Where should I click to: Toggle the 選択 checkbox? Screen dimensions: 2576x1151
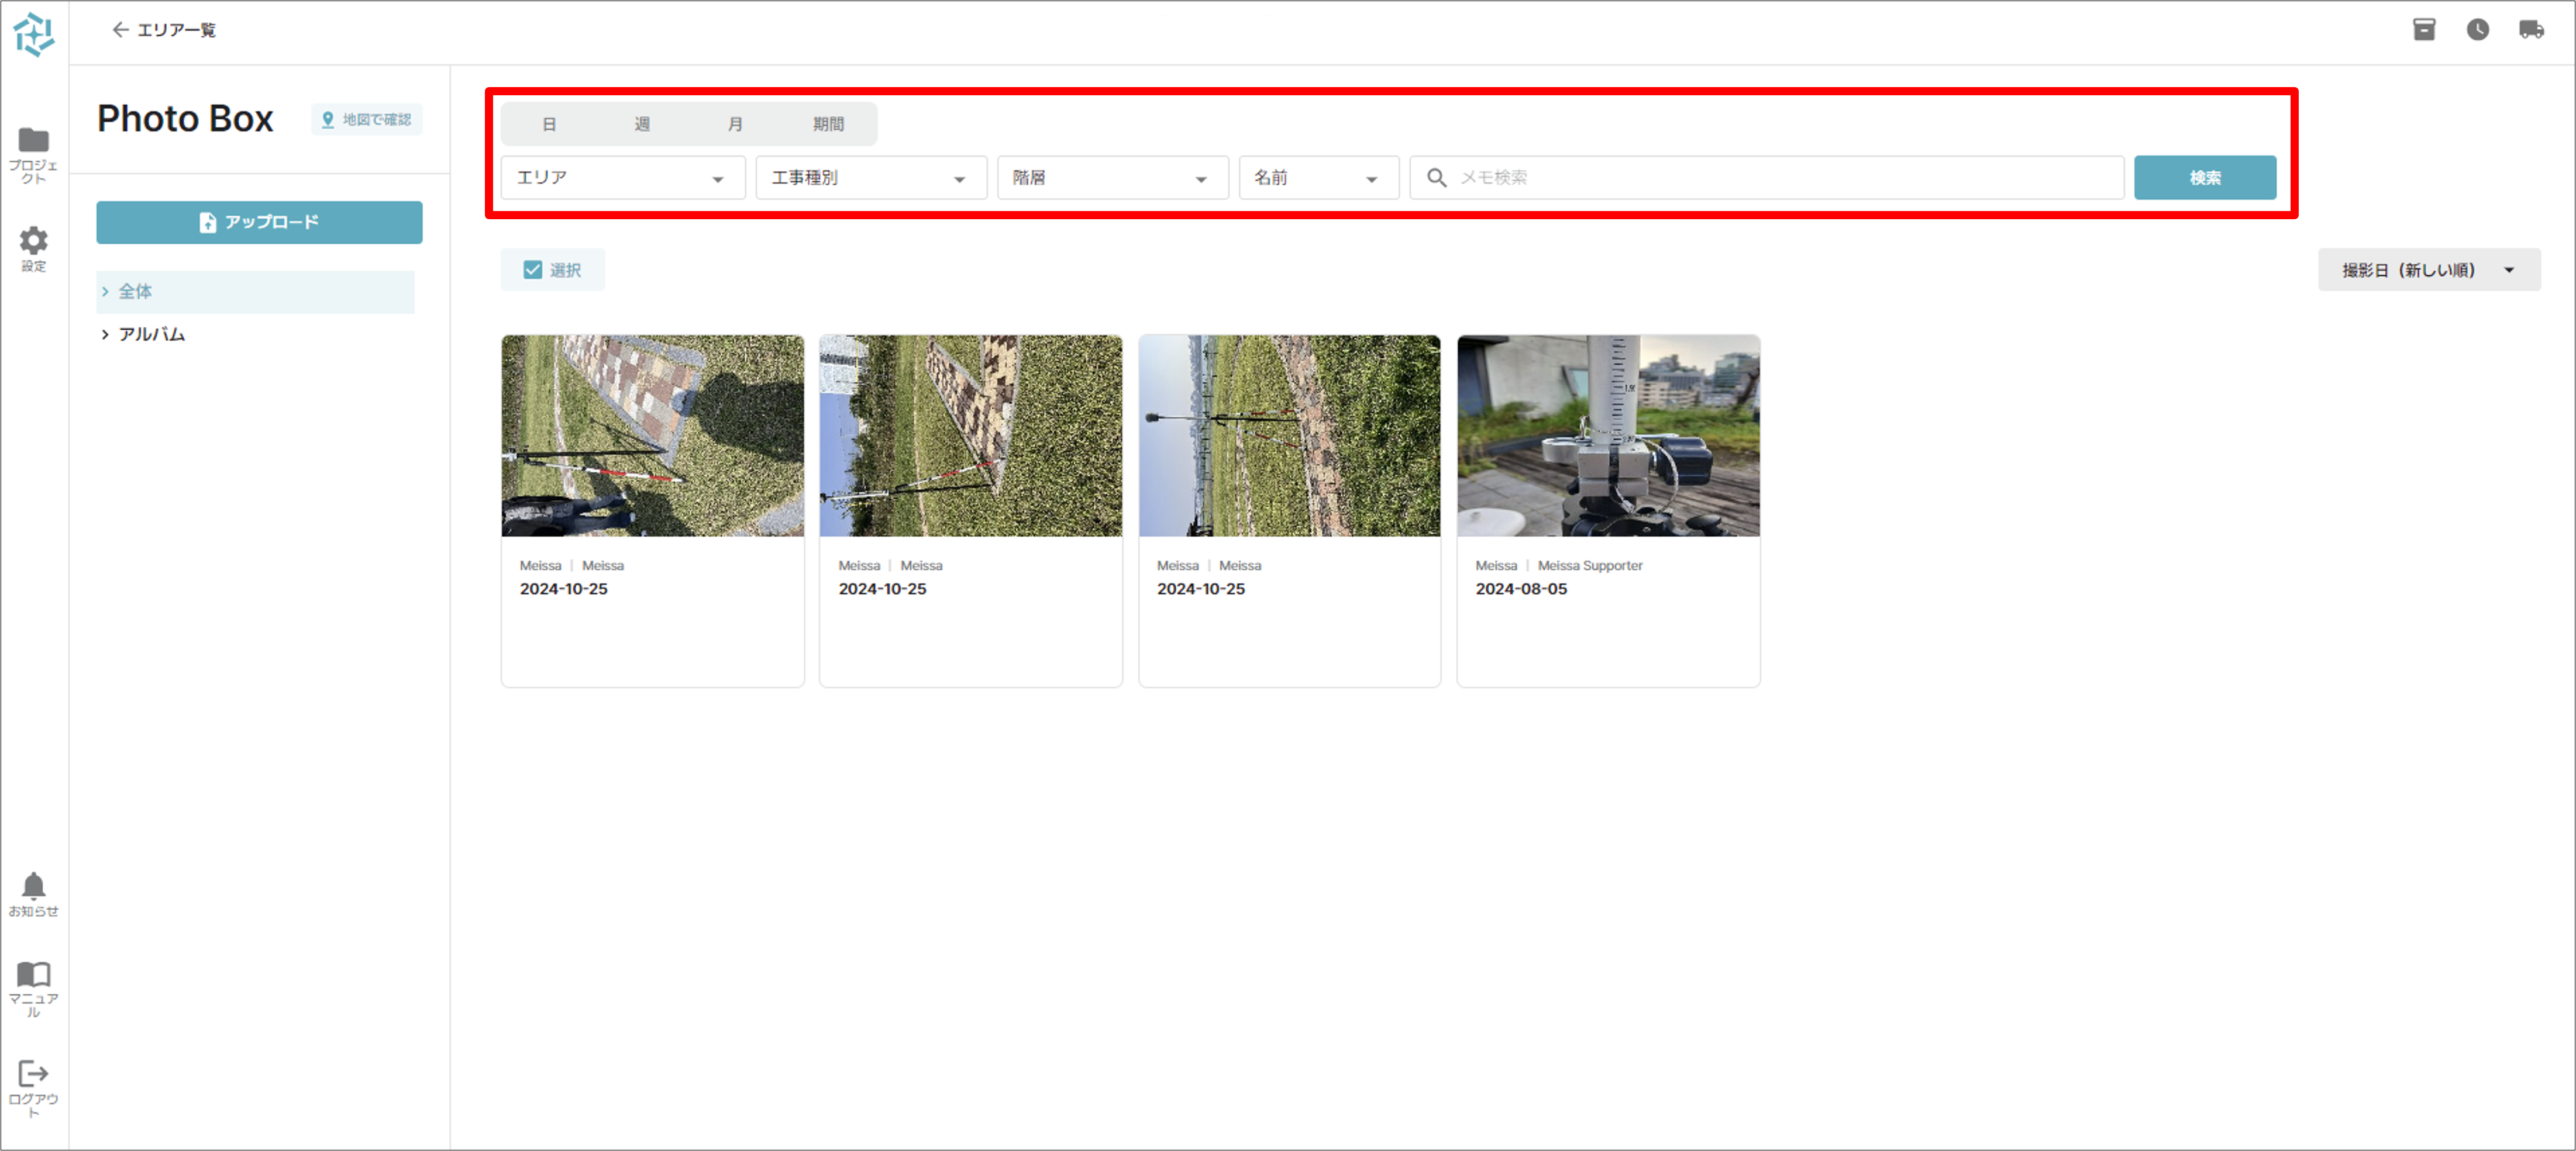pos(533,269)
